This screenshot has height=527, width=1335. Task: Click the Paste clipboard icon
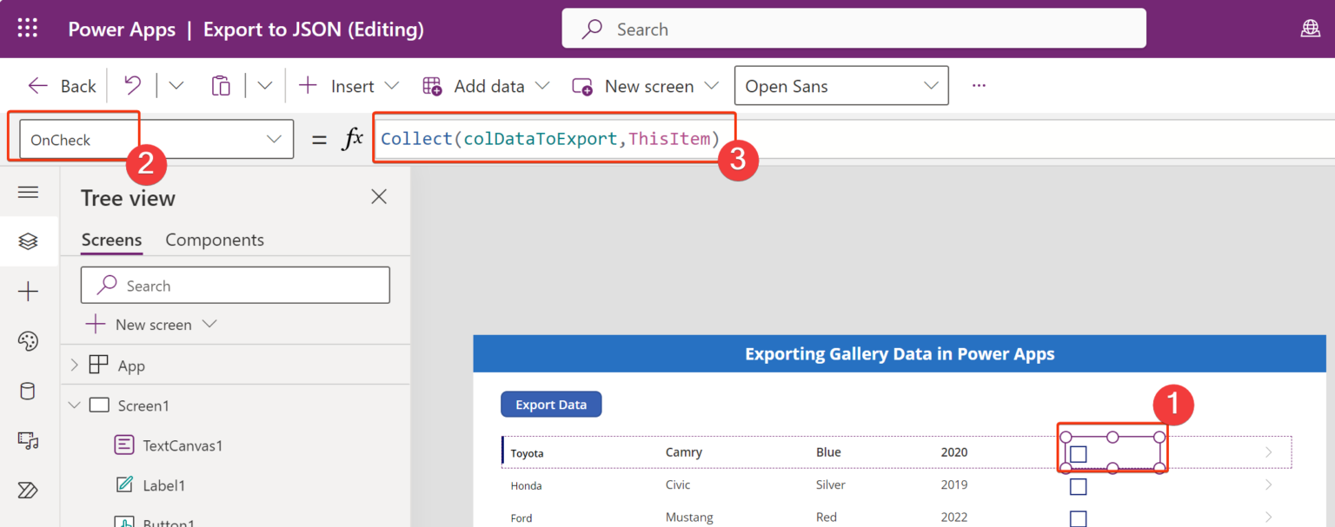click(x=220, y=85)
